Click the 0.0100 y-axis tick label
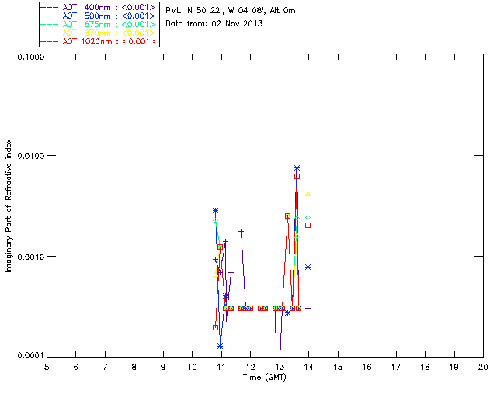 [x=30, y=155]
